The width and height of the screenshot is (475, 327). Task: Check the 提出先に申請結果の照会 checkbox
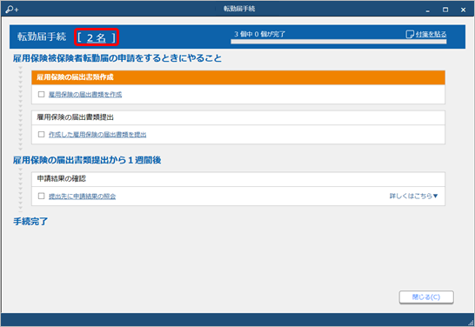pyautogui.click(x=41, y=196)
